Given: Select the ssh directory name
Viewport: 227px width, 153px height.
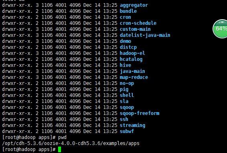Looking at the screenshot, I should point(124,119).
